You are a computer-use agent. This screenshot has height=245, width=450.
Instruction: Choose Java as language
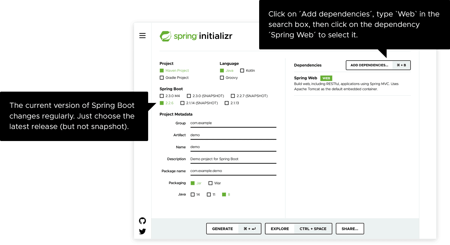227,71
